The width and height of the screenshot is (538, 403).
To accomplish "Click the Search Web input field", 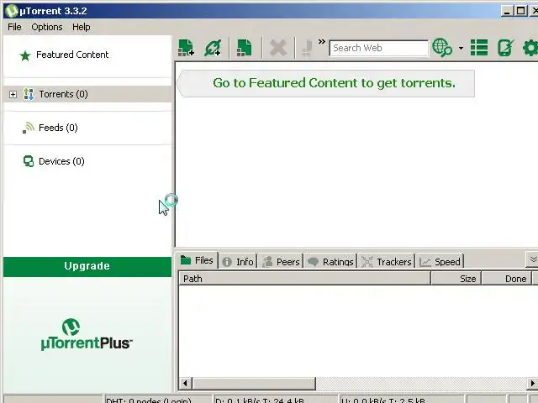I will point(379,48).
